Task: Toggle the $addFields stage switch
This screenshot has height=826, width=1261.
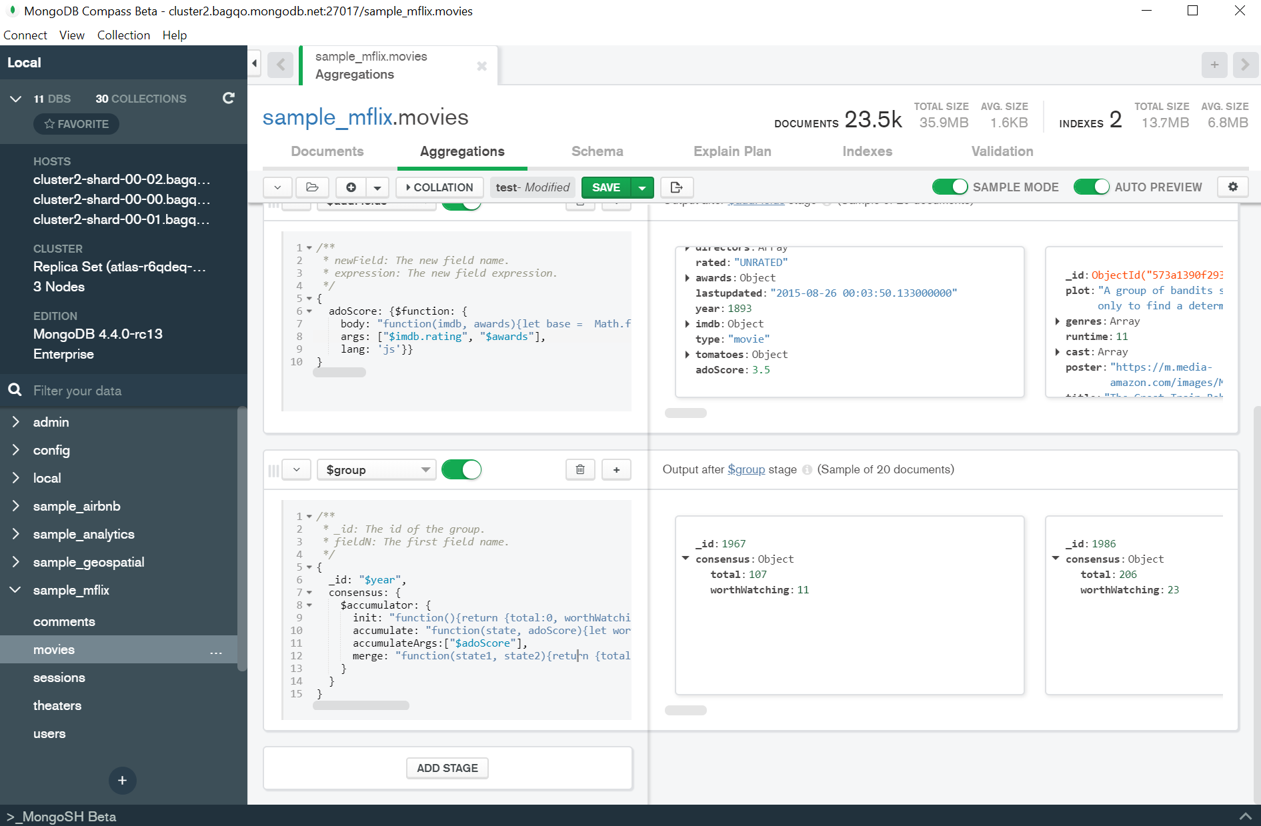Action: coord(461,205)
